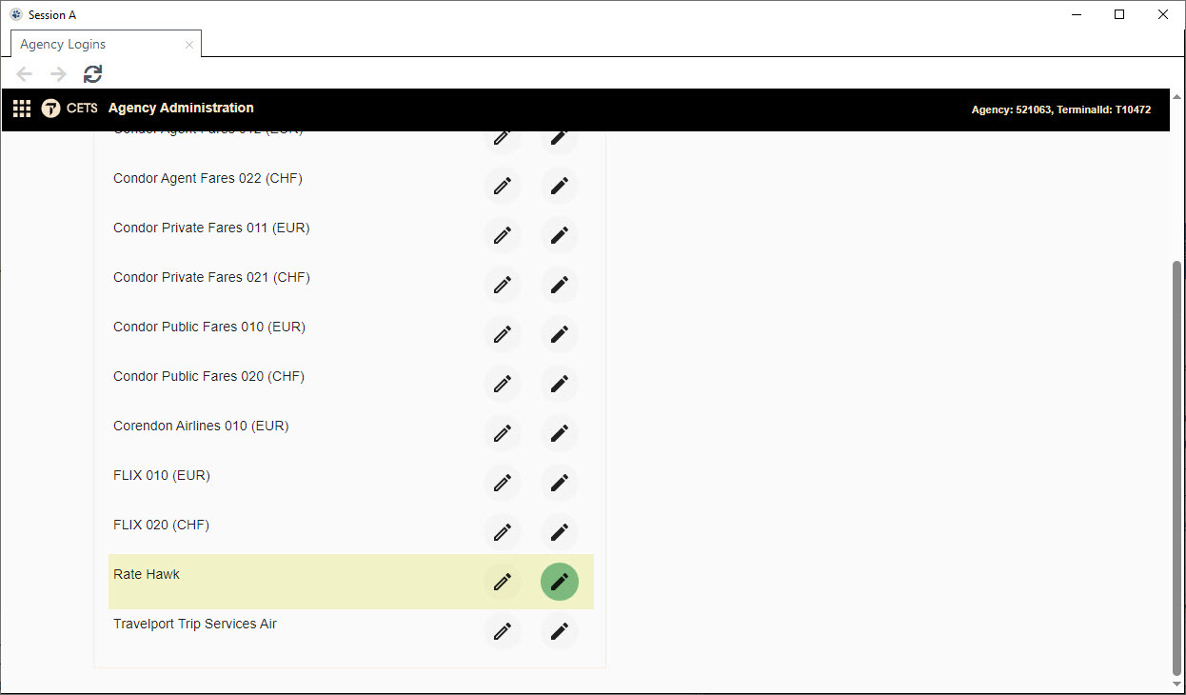Click filled green pencil icon for Rate Hawk

coord(560,582)
